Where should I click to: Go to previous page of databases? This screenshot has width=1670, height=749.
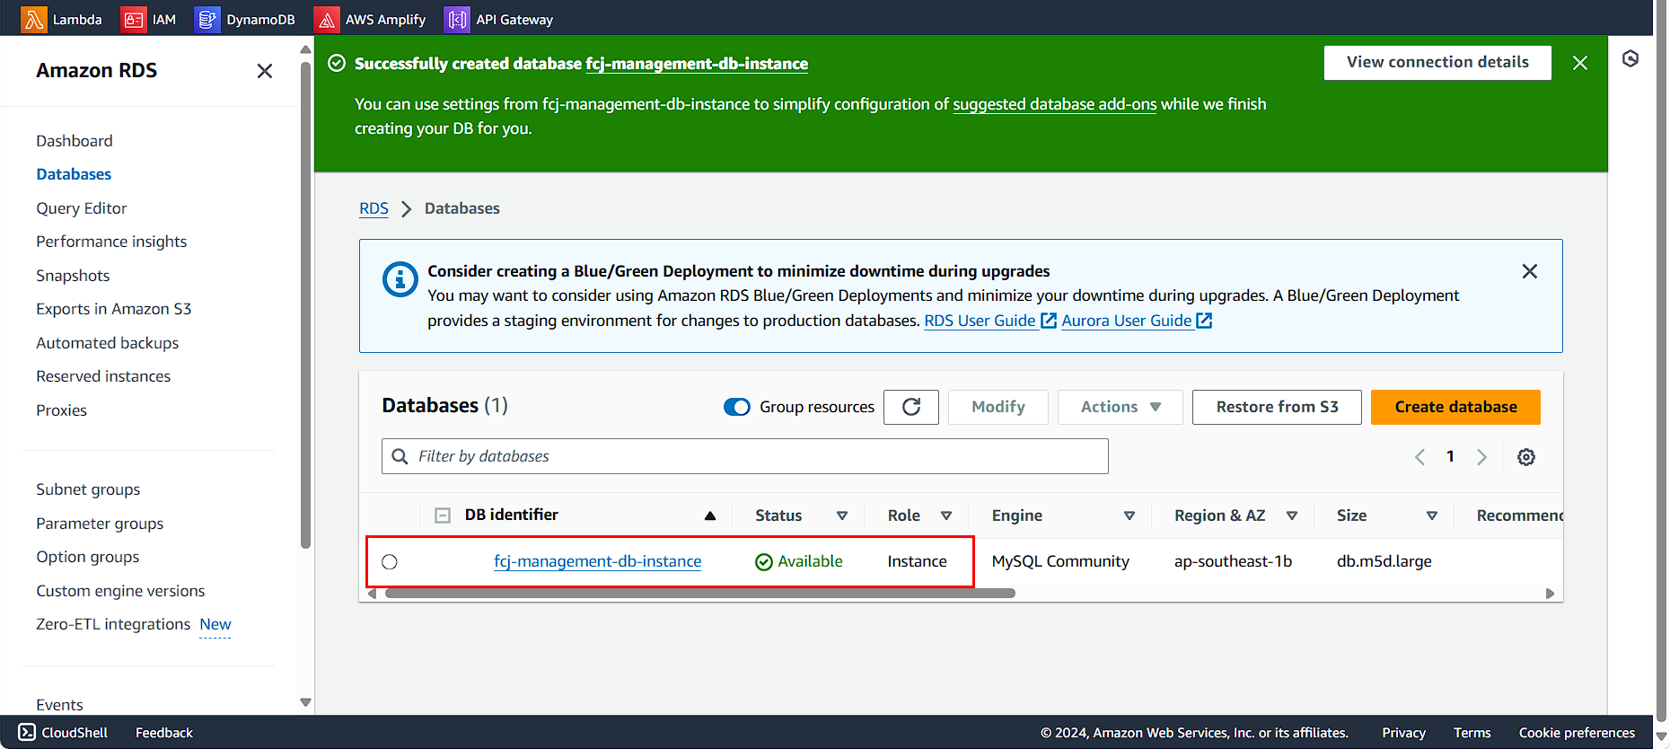(1419, 457)
